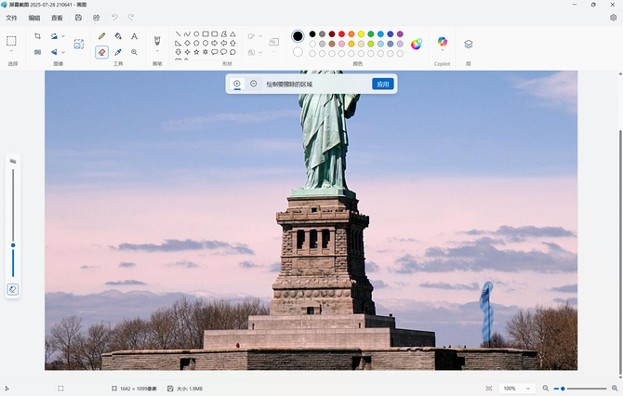Adjust the zoom slider in status bar
The height and width of the screenshot is (396, 623).
pyautogui.click(x=580, y=389)
